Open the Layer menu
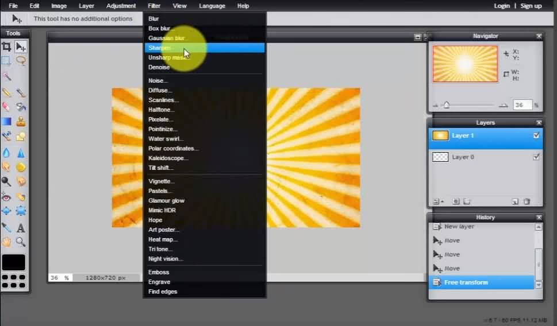Viewport: 557px width, 326px height. [x=86, y=6]
